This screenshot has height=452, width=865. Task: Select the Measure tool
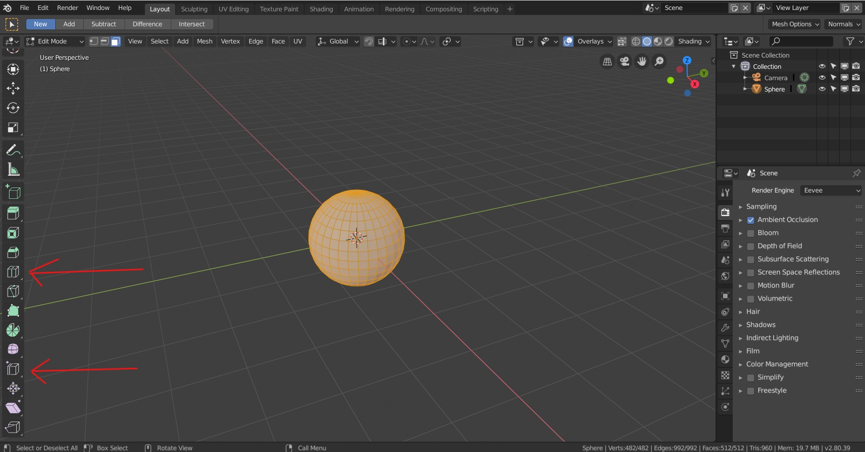pyautogui.click(x=13, y=170)
